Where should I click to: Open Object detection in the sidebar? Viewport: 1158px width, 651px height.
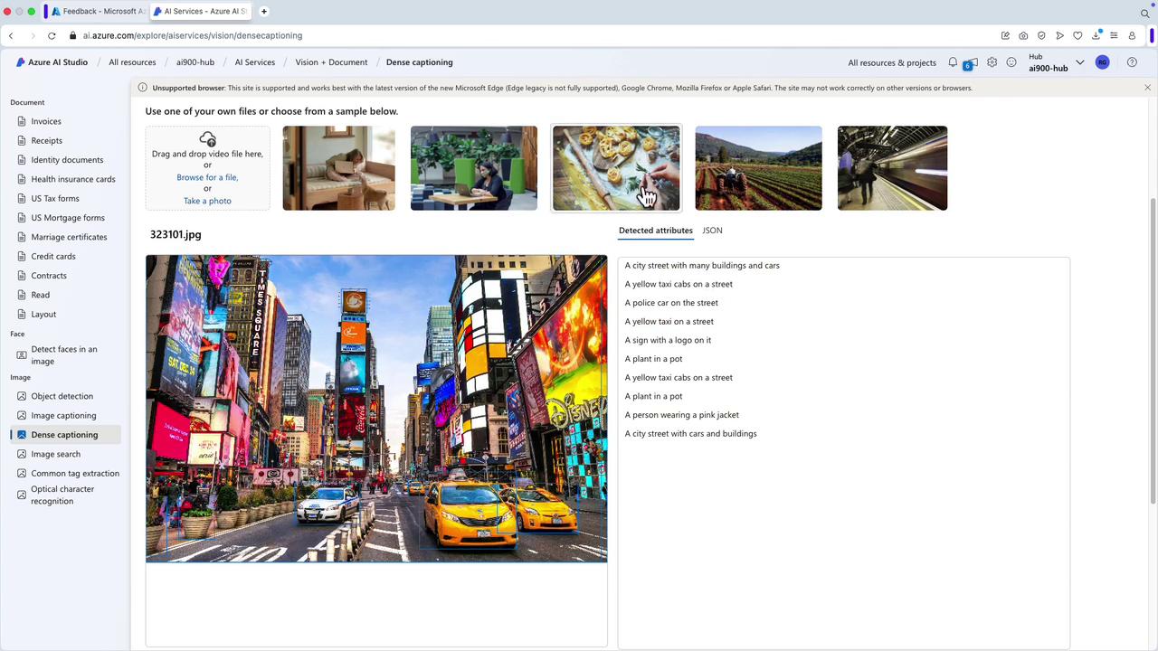click(62, 396)
